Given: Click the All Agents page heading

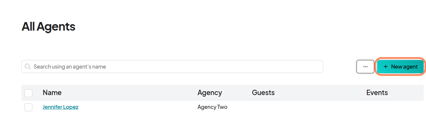Looking at the screenshot, I should point(48,27).
